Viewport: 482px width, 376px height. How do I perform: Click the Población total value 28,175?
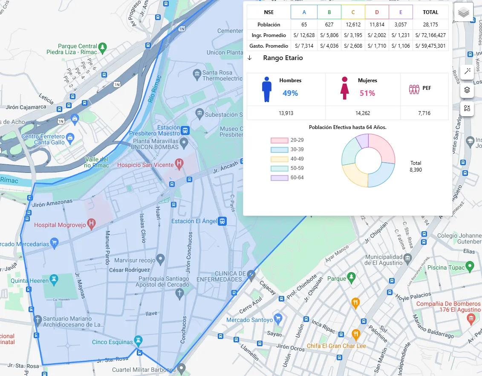[x=430, y=25]
